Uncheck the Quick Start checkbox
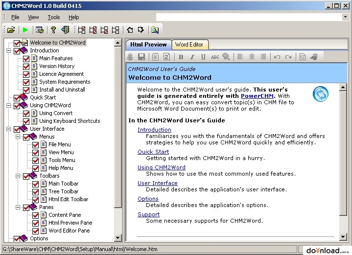Viewport: 352px width, 255px height. pos(17,98)
